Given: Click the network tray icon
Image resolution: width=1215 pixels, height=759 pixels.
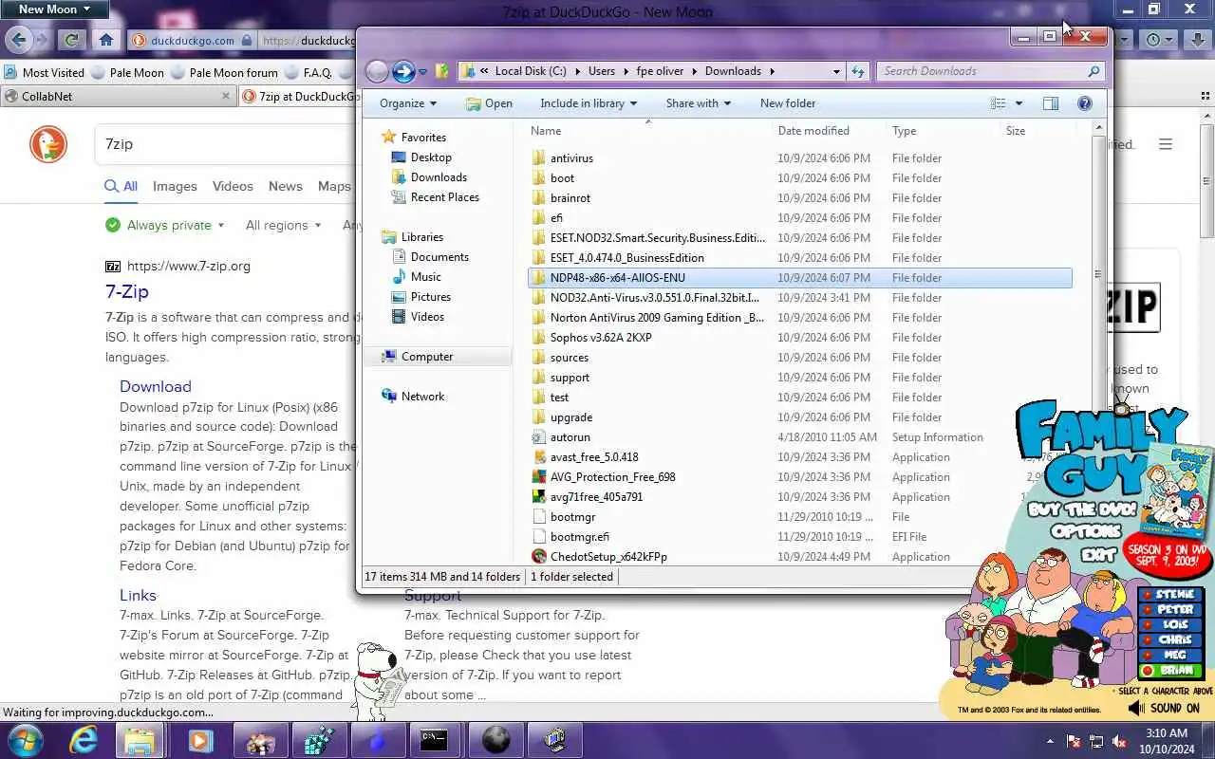Looking at the screenshot, I should 1097,741.
